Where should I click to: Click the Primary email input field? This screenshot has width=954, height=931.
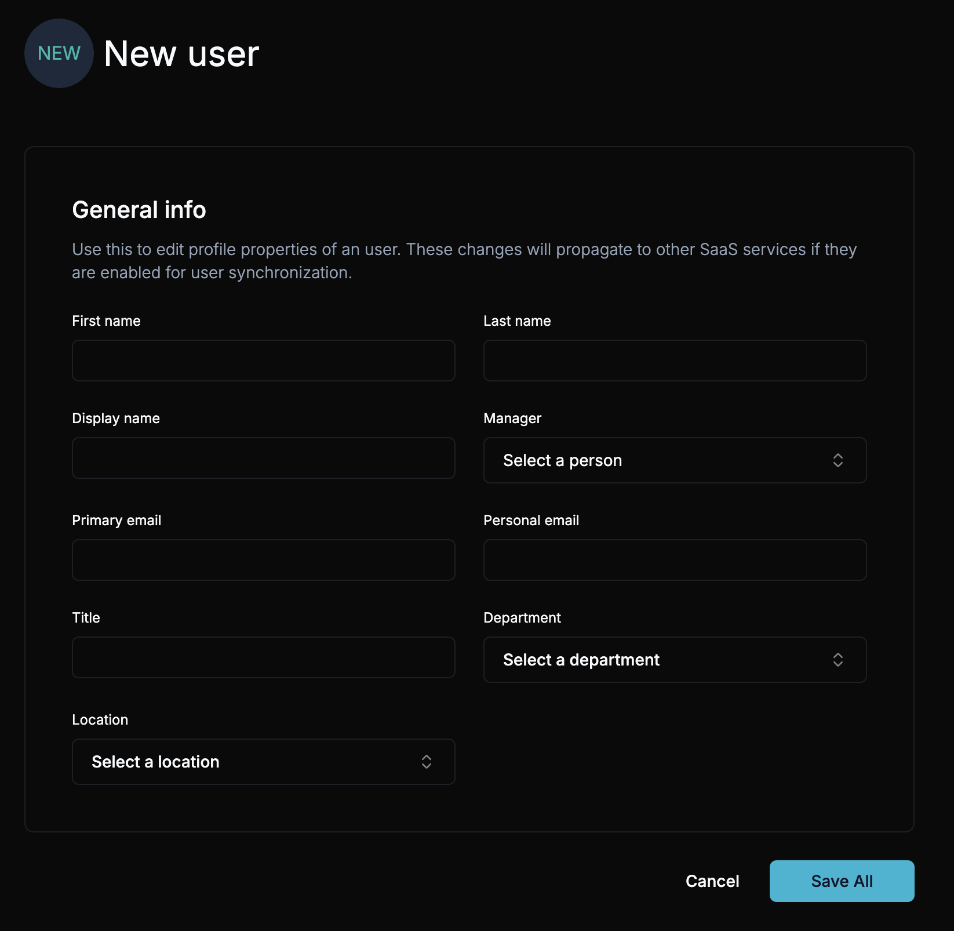point(263,560)
